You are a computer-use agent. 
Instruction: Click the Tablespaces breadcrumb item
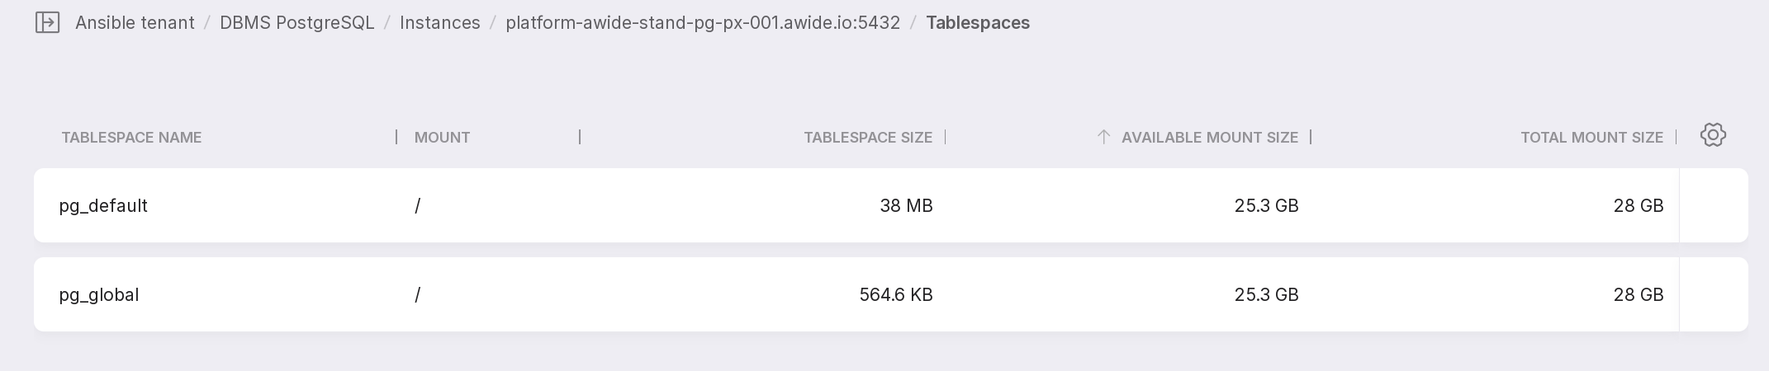[978, 23]
